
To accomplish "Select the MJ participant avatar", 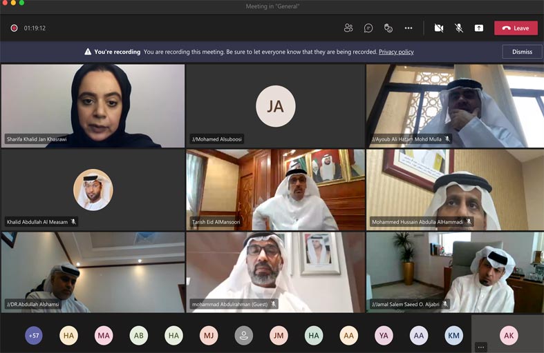I will [209, 336].
